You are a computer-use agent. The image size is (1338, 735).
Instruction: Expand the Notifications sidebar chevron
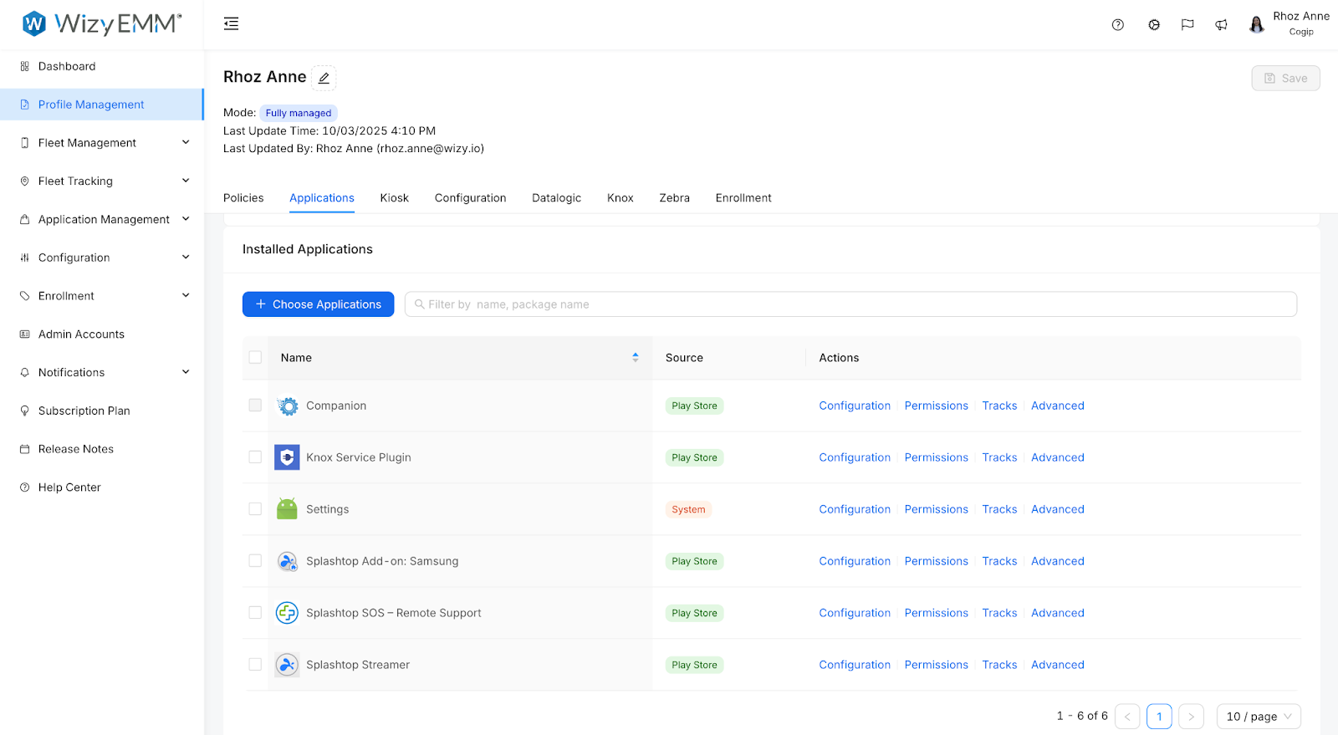[x=186, y=372]
